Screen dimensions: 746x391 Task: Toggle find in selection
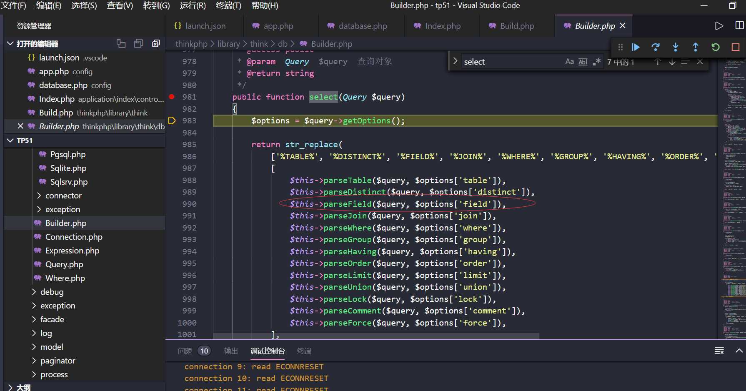tap(686, 62)
